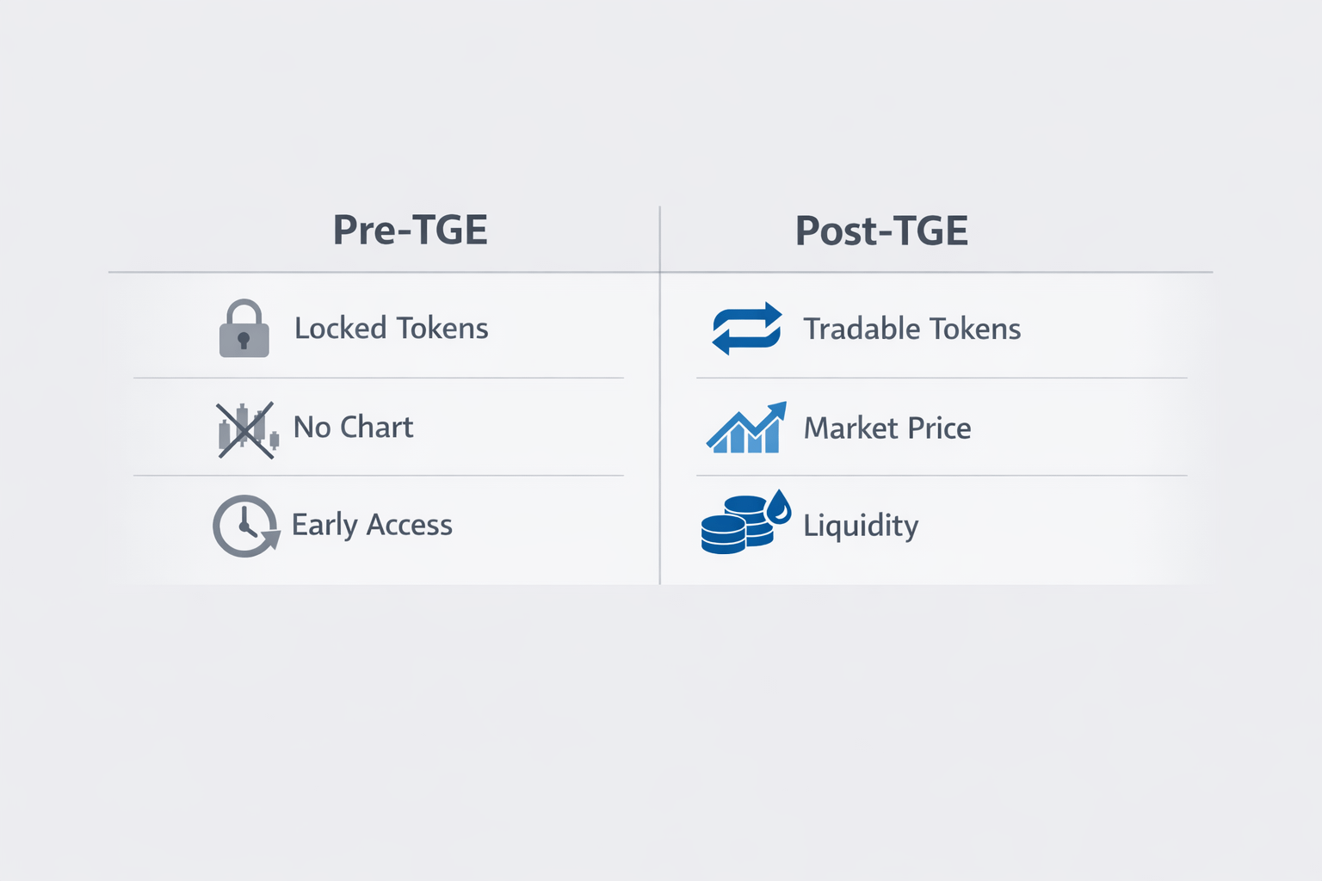Click the crossed-out candlestick chart icon
The width and height of the screenshot is (1322, 881).
247,428
